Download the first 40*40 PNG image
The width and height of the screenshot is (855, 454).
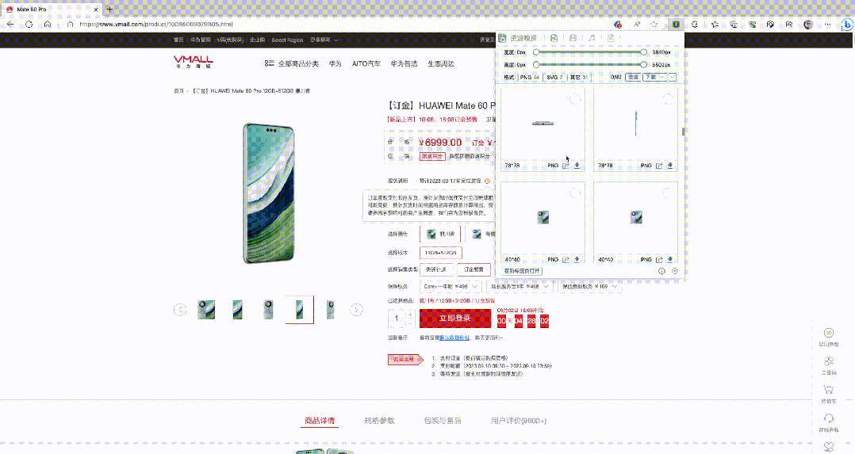pyautogui.click(x=577, y=259)
